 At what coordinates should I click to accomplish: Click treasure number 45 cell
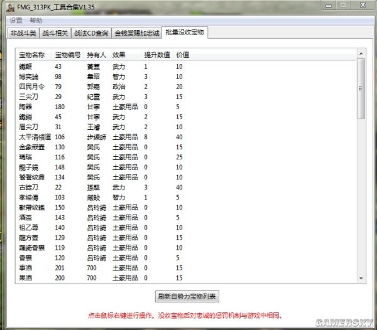coord(58,117)
